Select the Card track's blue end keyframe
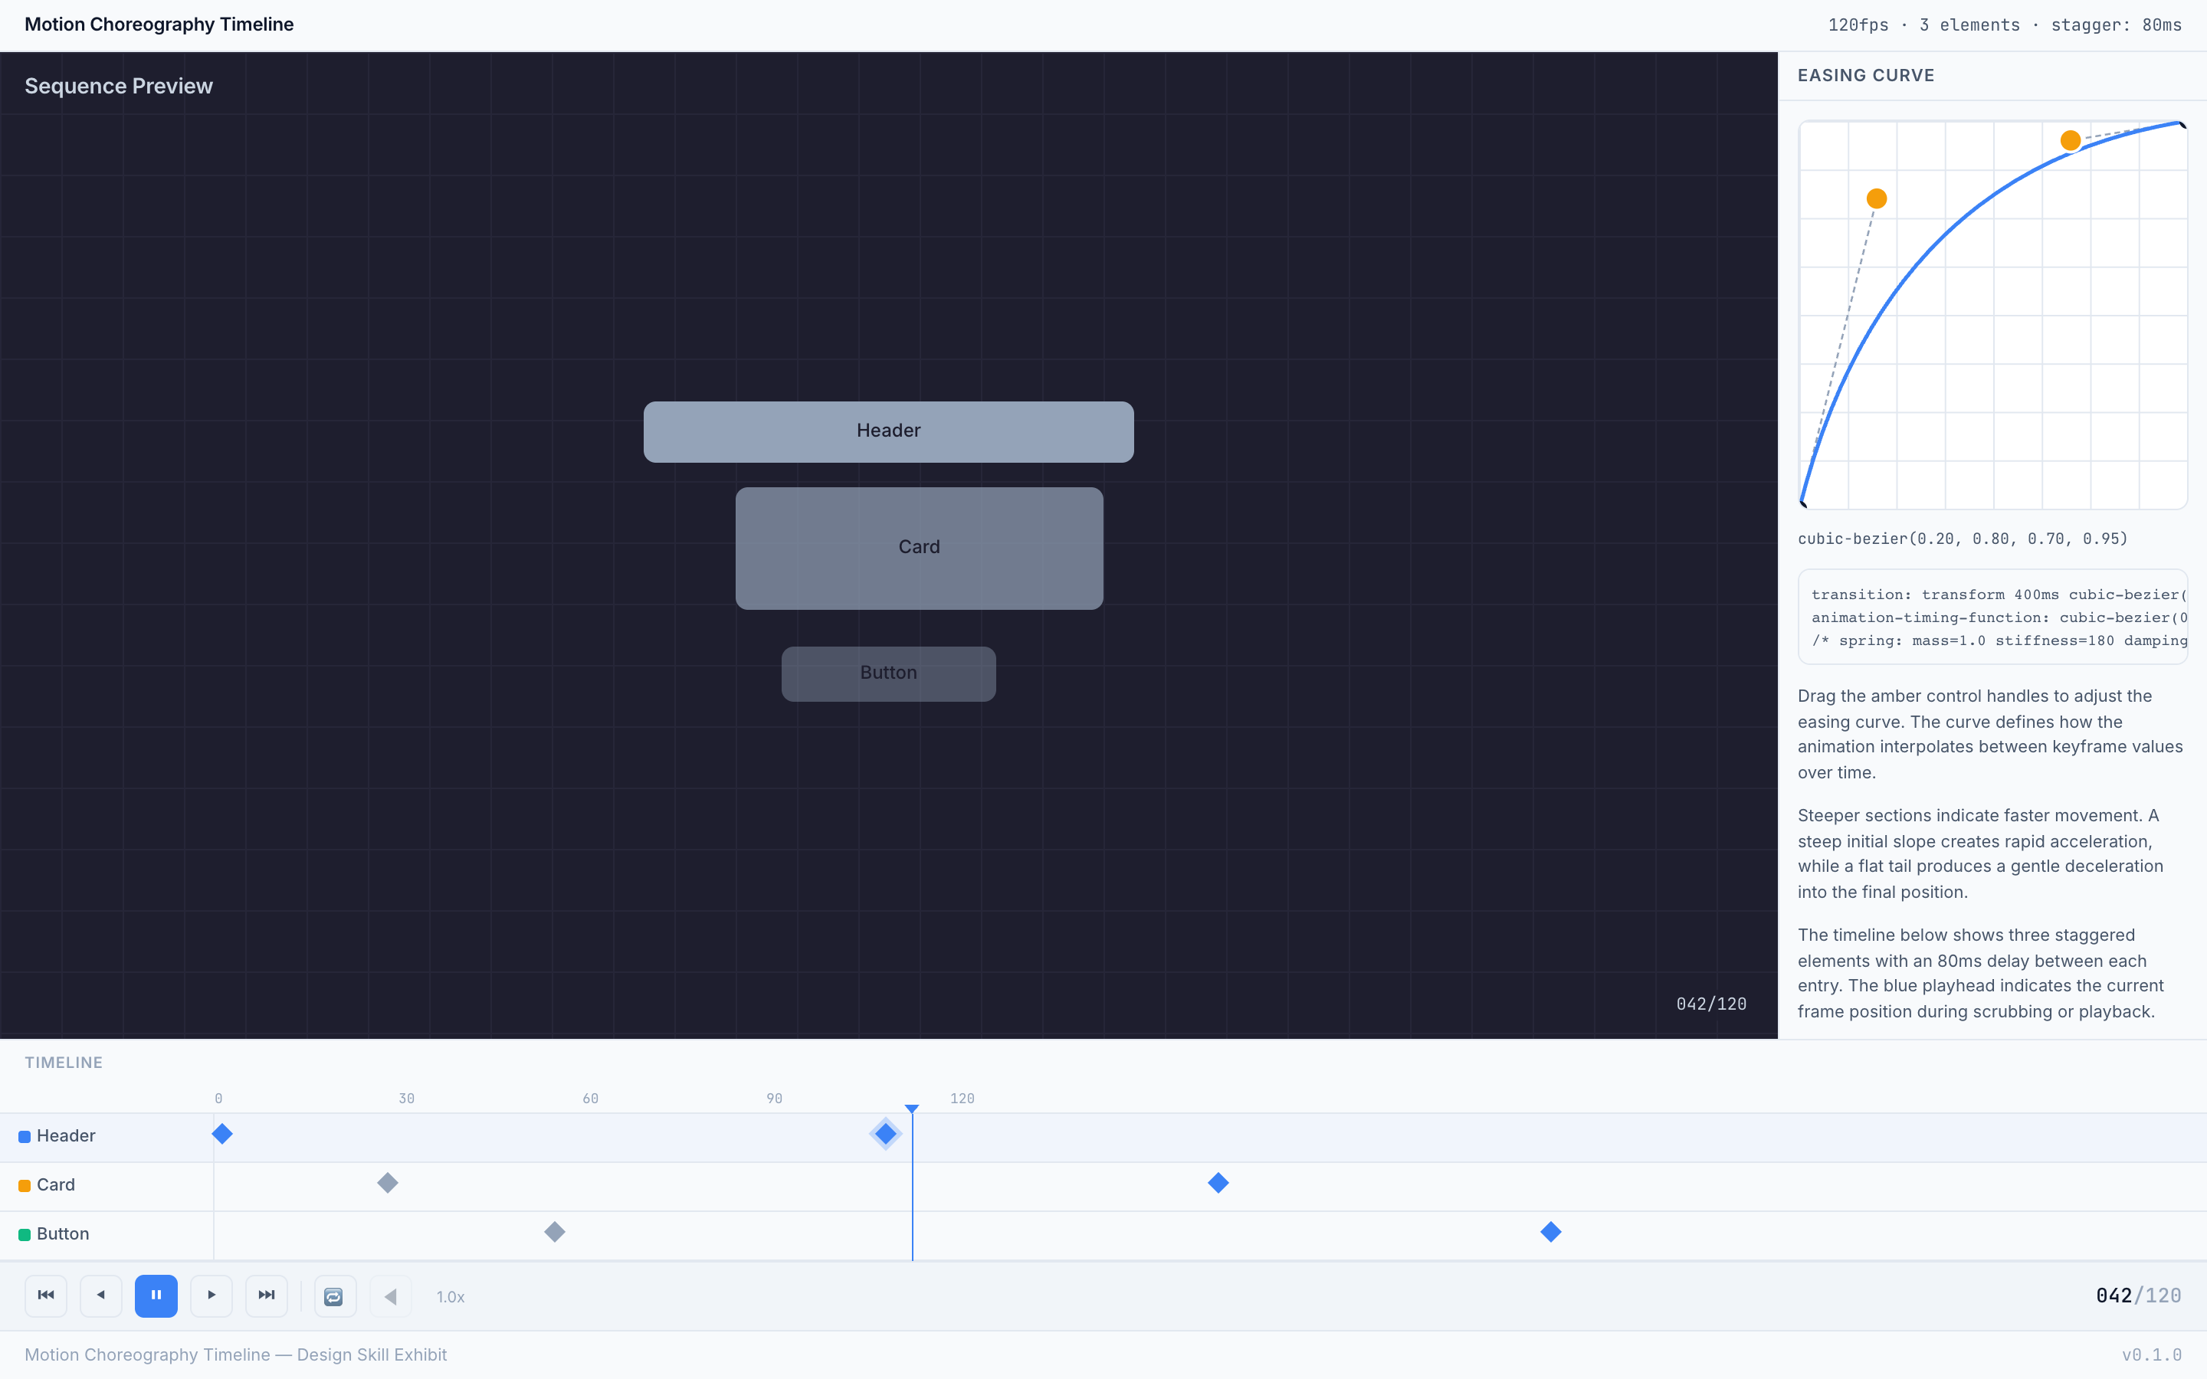Viewport: 2207px width, 1379px height. (1218, 1183)
